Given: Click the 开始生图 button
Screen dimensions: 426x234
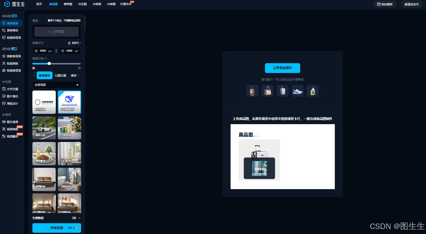Looking at the screenshot, I should [x=57, y=228].
